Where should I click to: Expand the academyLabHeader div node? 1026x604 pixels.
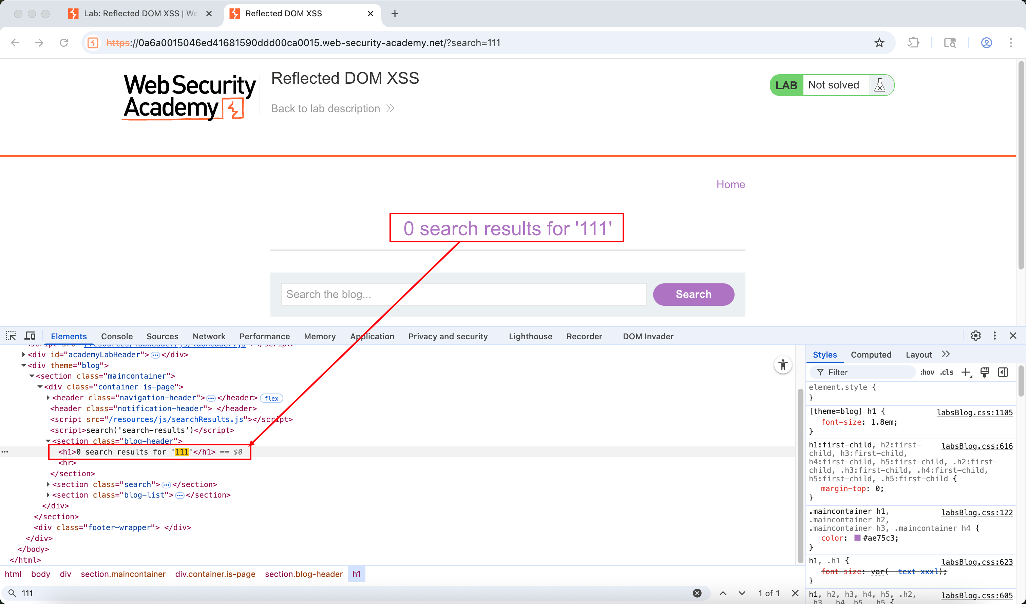[x=24, y=355]
